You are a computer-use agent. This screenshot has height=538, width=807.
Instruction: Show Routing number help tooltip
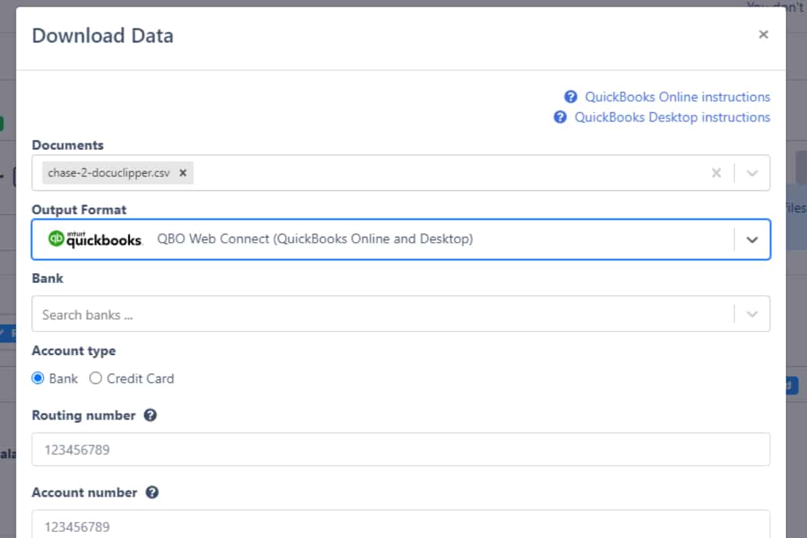(x=150, y=416)
